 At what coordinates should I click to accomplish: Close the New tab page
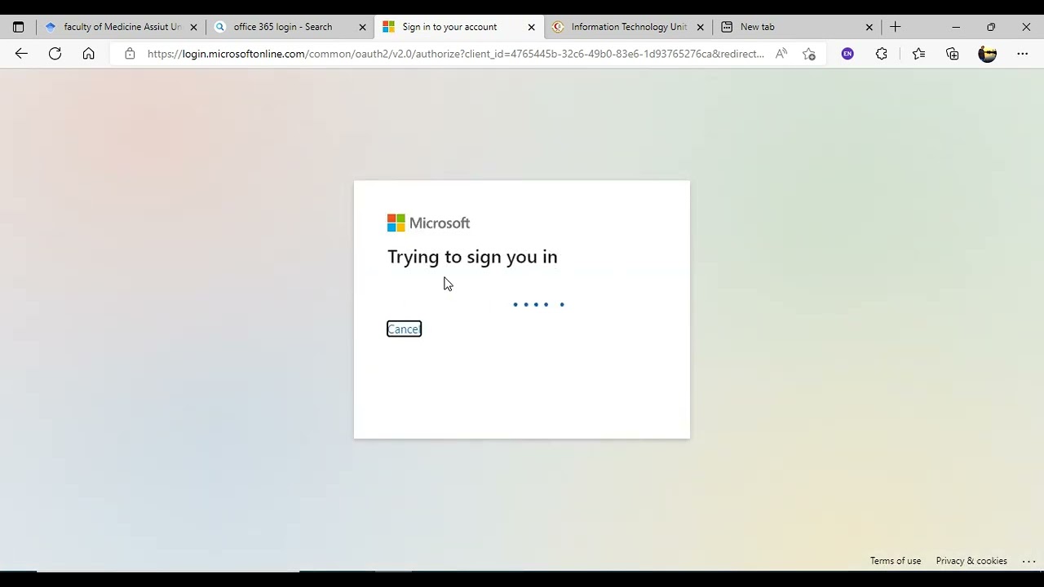pos(869,27)
